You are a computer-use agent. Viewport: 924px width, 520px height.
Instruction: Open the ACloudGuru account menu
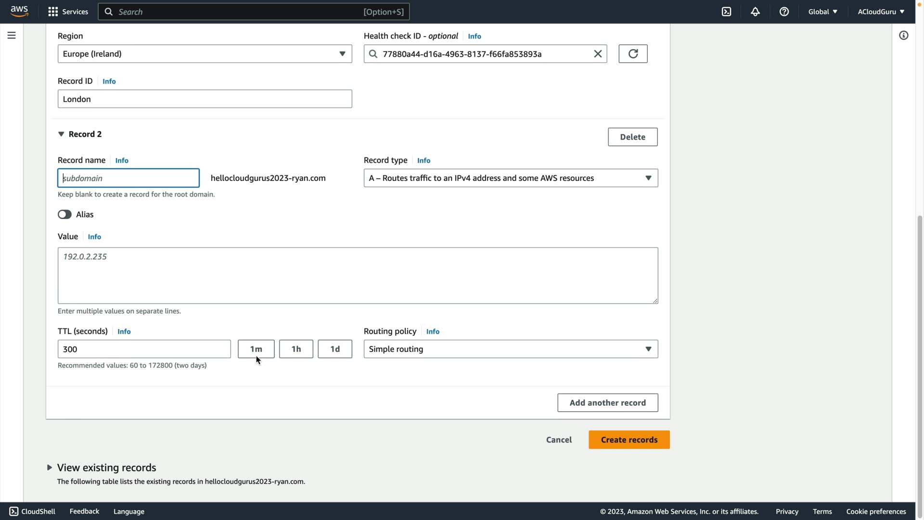click(881, 12)
